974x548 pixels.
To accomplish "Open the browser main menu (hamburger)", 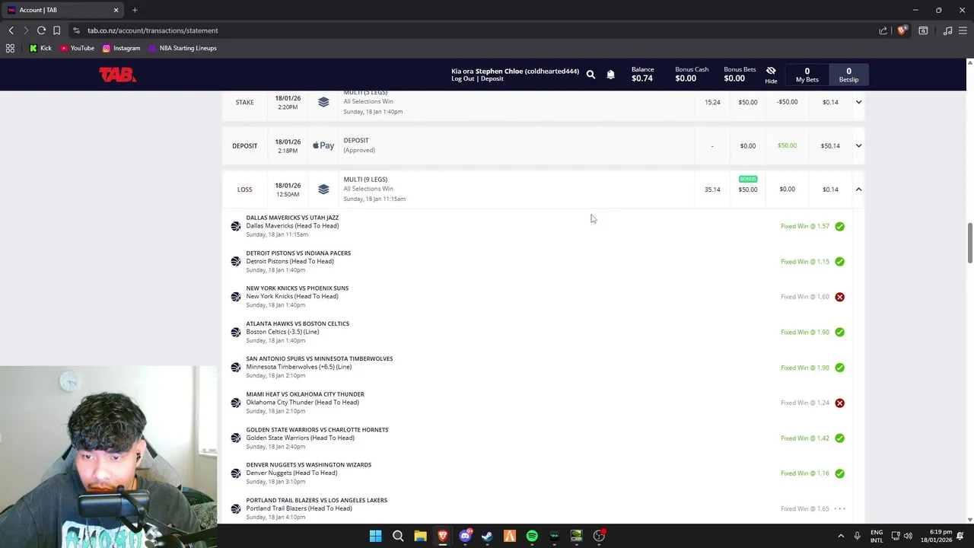I will (963, 30).
